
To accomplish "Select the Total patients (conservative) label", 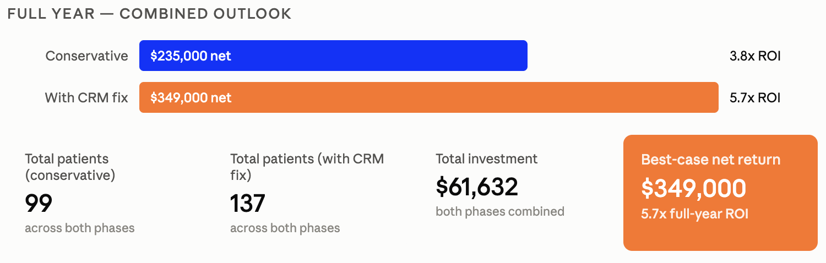I will coord(70,167).
